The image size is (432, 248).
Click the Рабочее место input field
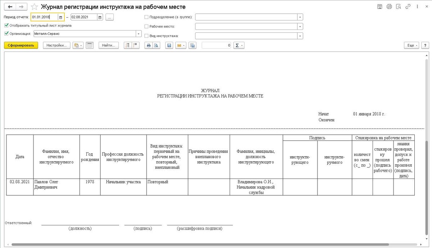246,26
